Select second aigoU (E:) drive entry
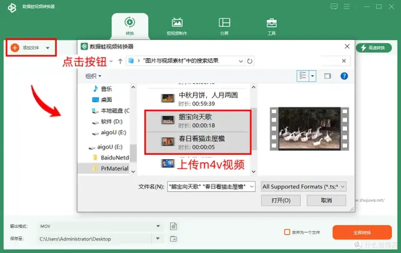Image resolution: width=401 pixels, height=253 pixels. click(x=105, y=147)
